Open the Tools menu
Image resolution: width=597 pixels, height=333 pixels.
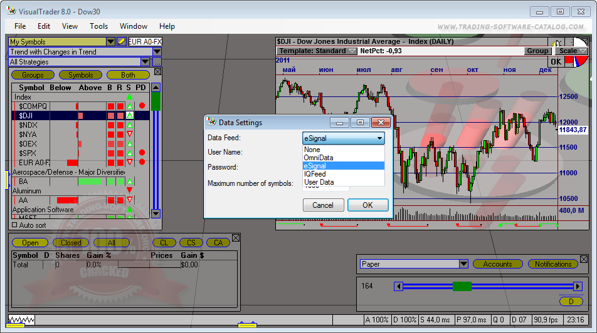pos(98,26)
